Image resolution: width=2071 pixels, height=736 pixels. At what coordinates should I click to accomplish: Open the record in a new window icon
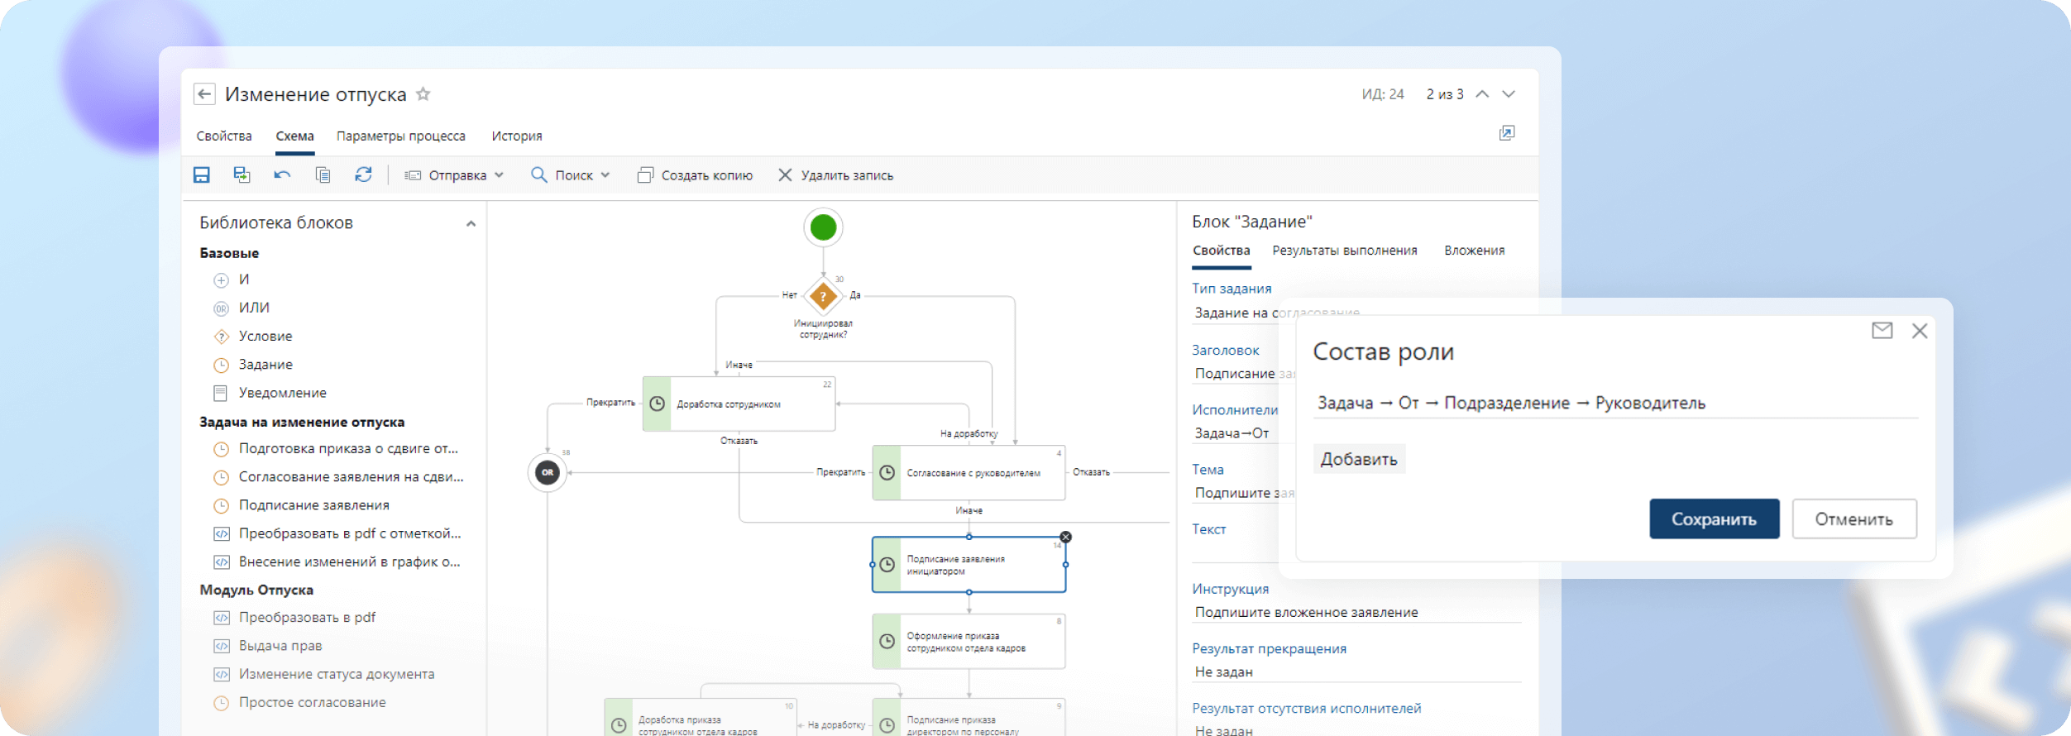(x=1507, y=133)
